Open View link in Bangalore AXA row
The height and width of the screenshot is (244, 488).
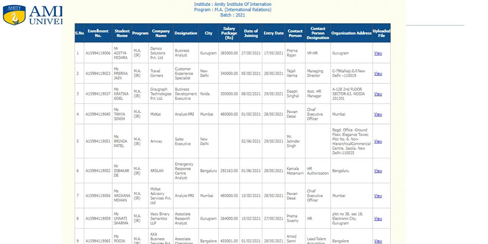click(x=378, y=241)
